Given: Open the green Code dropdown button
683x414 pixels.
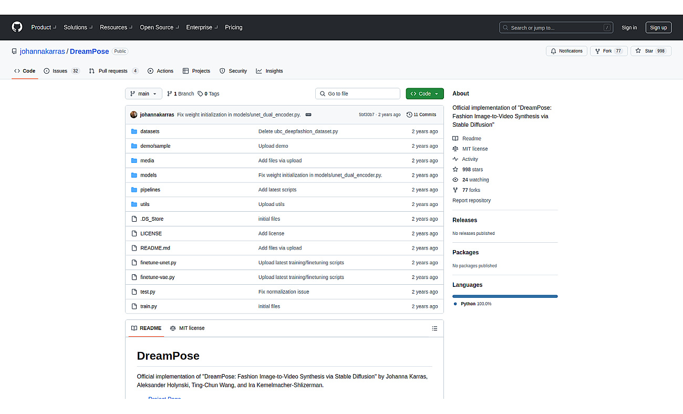Looking at the screenshot, I should pyautogui.click(x=425, y=94).
